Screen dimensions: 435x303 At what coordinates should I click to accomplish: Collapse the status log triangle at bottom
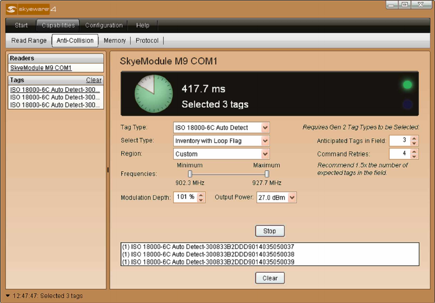[x=8, y=295]
